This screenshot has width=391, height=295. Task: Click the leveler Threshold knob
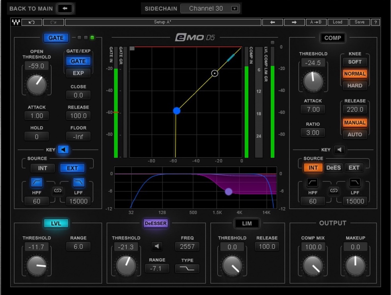point(37,266)
